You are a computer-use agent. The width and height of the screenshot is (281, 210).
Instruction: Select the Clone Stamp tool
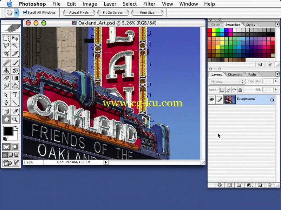[x=6, y=71]
